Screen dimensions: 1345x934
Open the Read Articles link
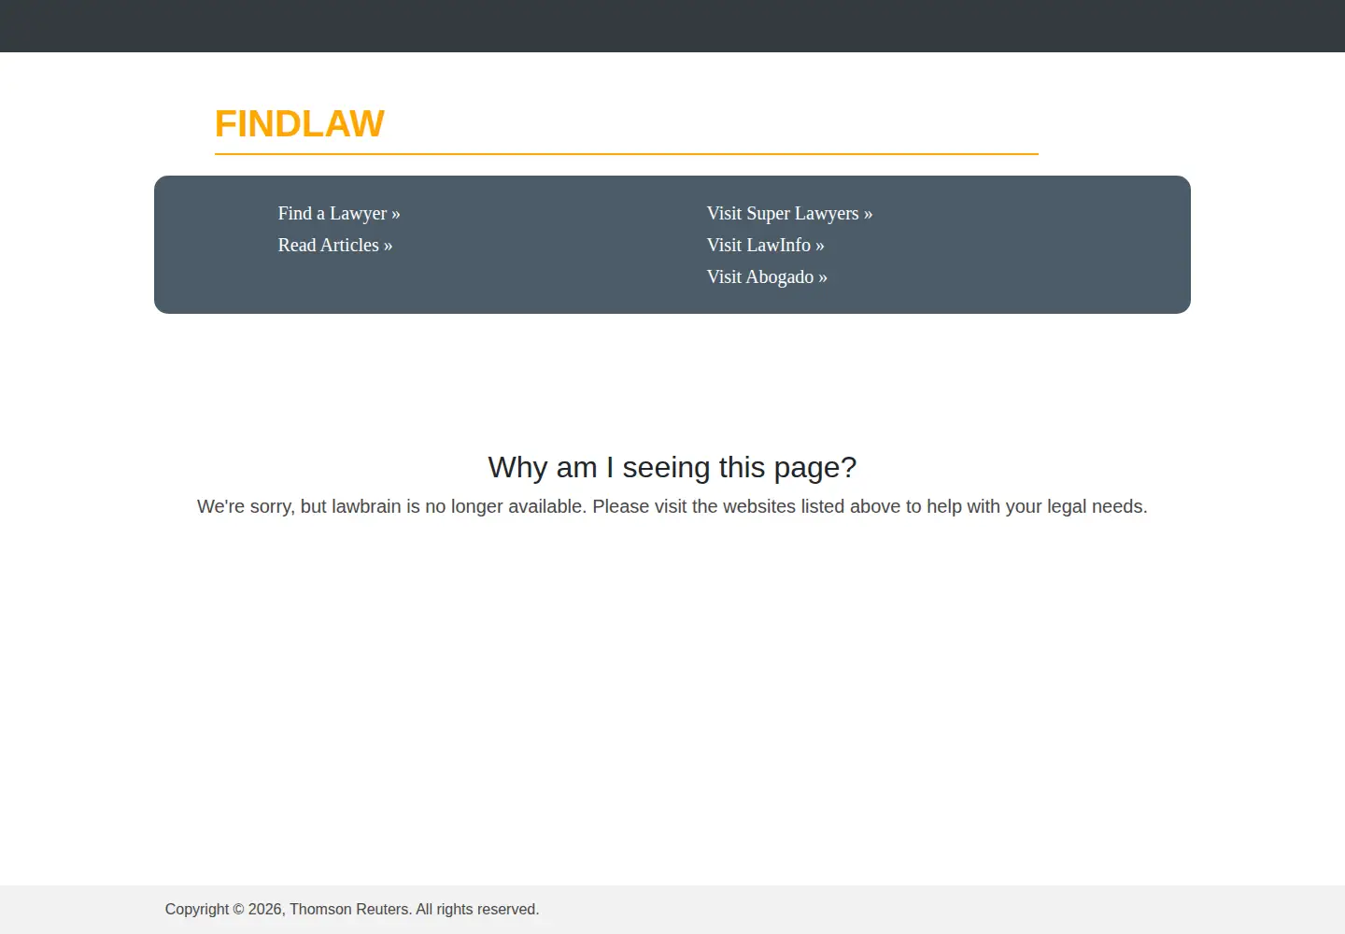click(335, 246)
